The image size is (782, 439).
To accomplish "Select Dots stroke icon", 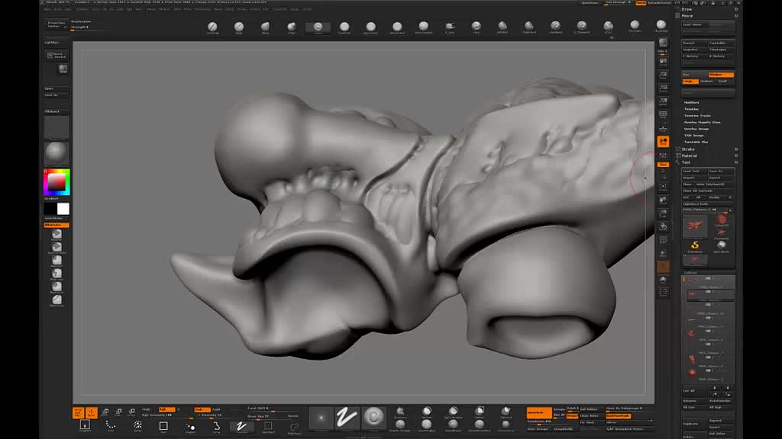I will 111,427.
